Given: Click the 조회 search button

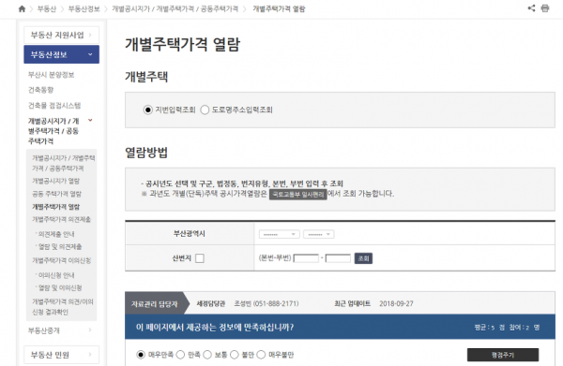Looking at the screenshot, I should (x=363, y=258).
